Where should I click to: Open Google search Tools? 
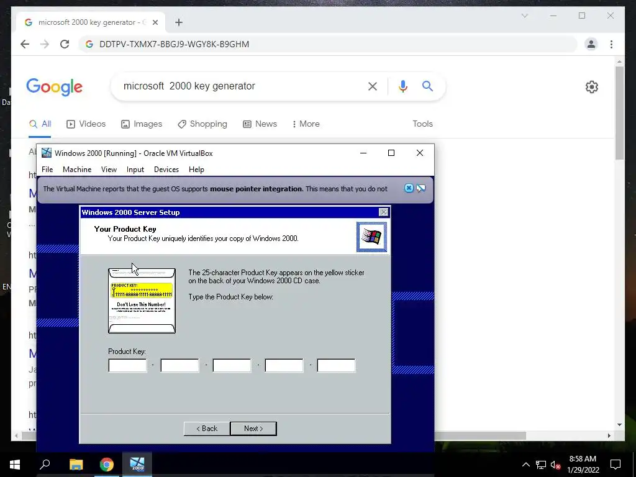click(422, 124)
